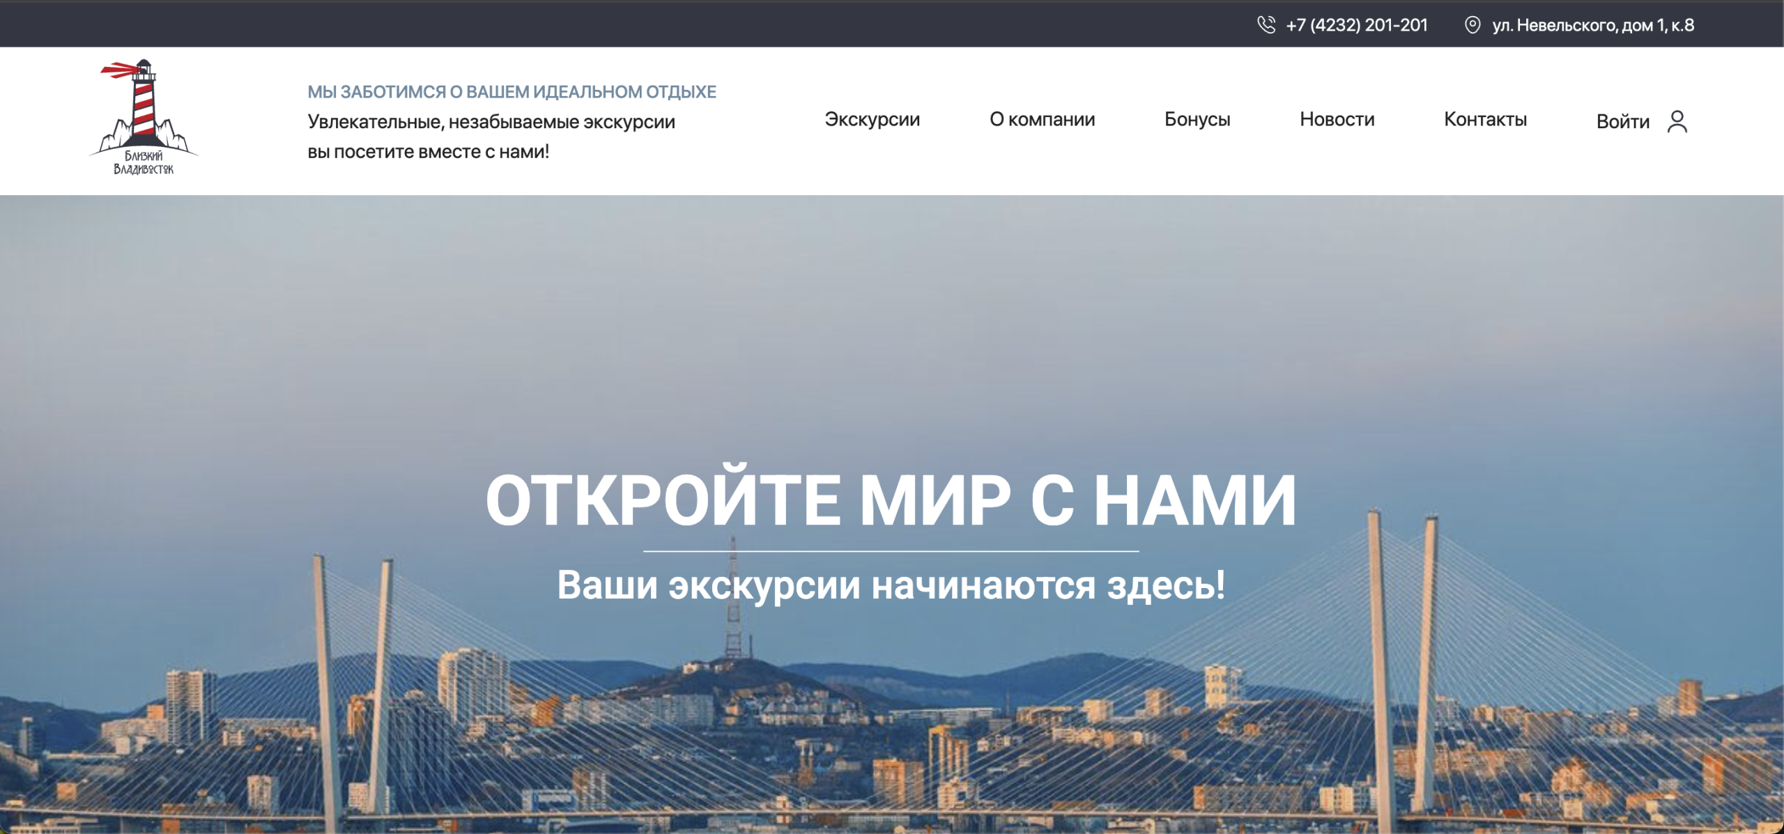Click the white divider line under the headline
The width and height of the screenshot is (1784, 834).
pos(891,551)
